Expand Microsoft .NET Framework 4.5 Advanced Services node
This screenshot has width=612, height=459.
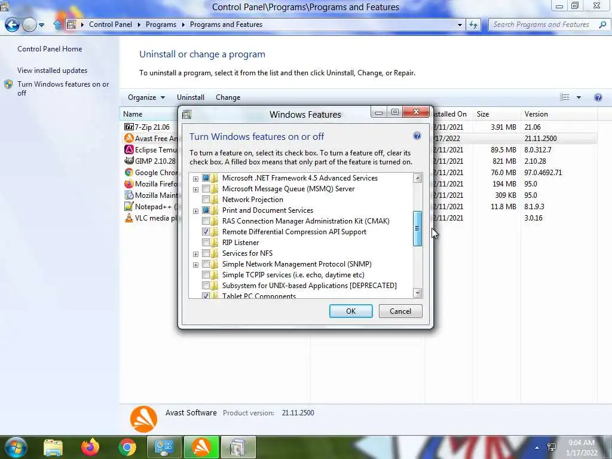[x=195, y=179]
